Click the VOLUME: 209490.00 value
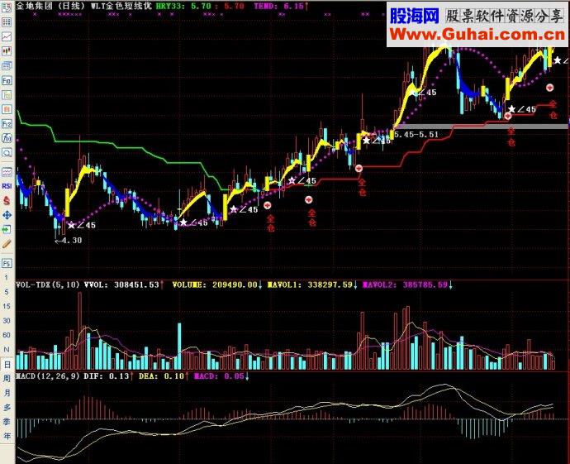Viewport: 570px width, 464px height. [x=217, y=285]
